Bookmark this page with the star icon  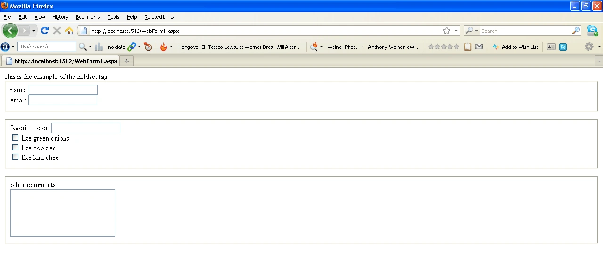click(x=447, y=31)
